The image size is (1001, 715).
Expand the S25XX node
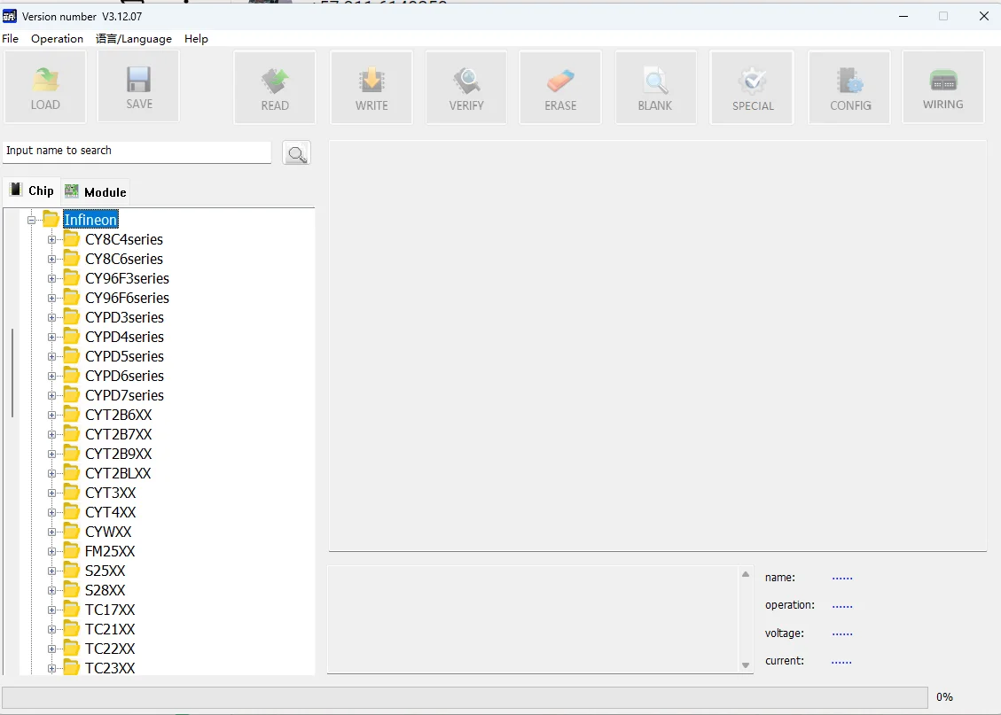pyautogui.click(x=51, y=571)
